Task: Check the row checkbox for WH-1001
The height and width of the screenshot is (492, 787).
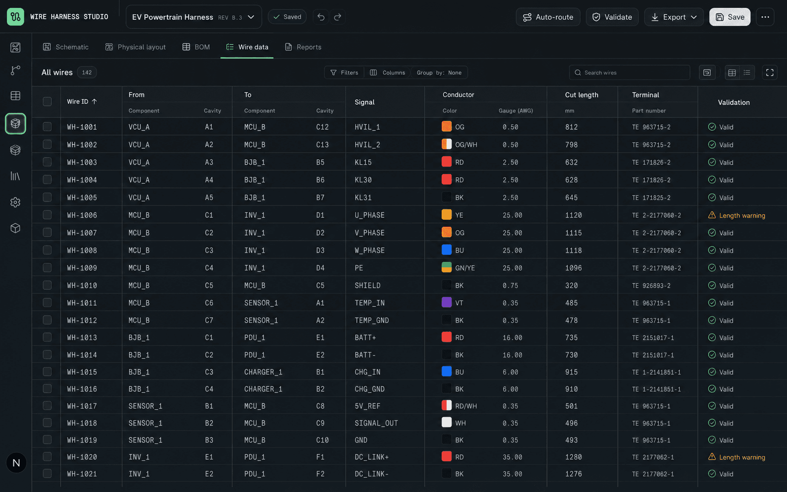Action: point(47,127)
